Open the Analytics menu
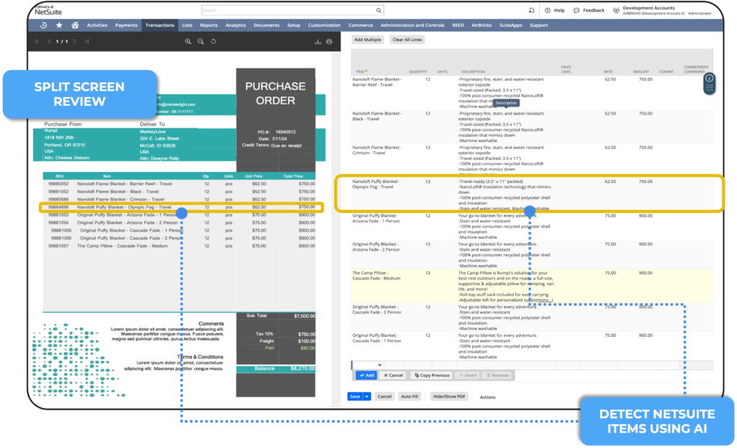 click(x=235, y=25)
